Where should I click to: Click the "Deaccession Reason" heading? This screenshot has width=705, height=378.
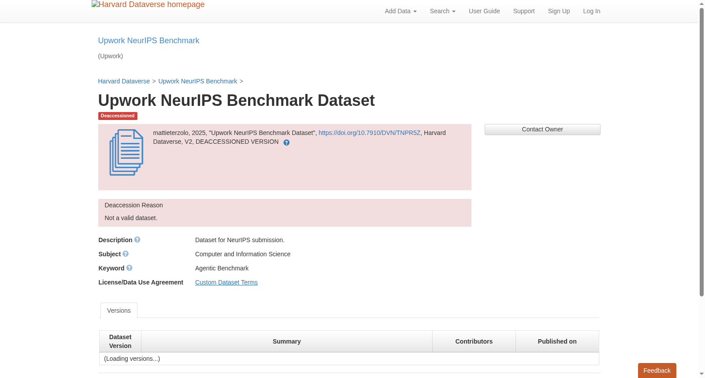point(134,205)
